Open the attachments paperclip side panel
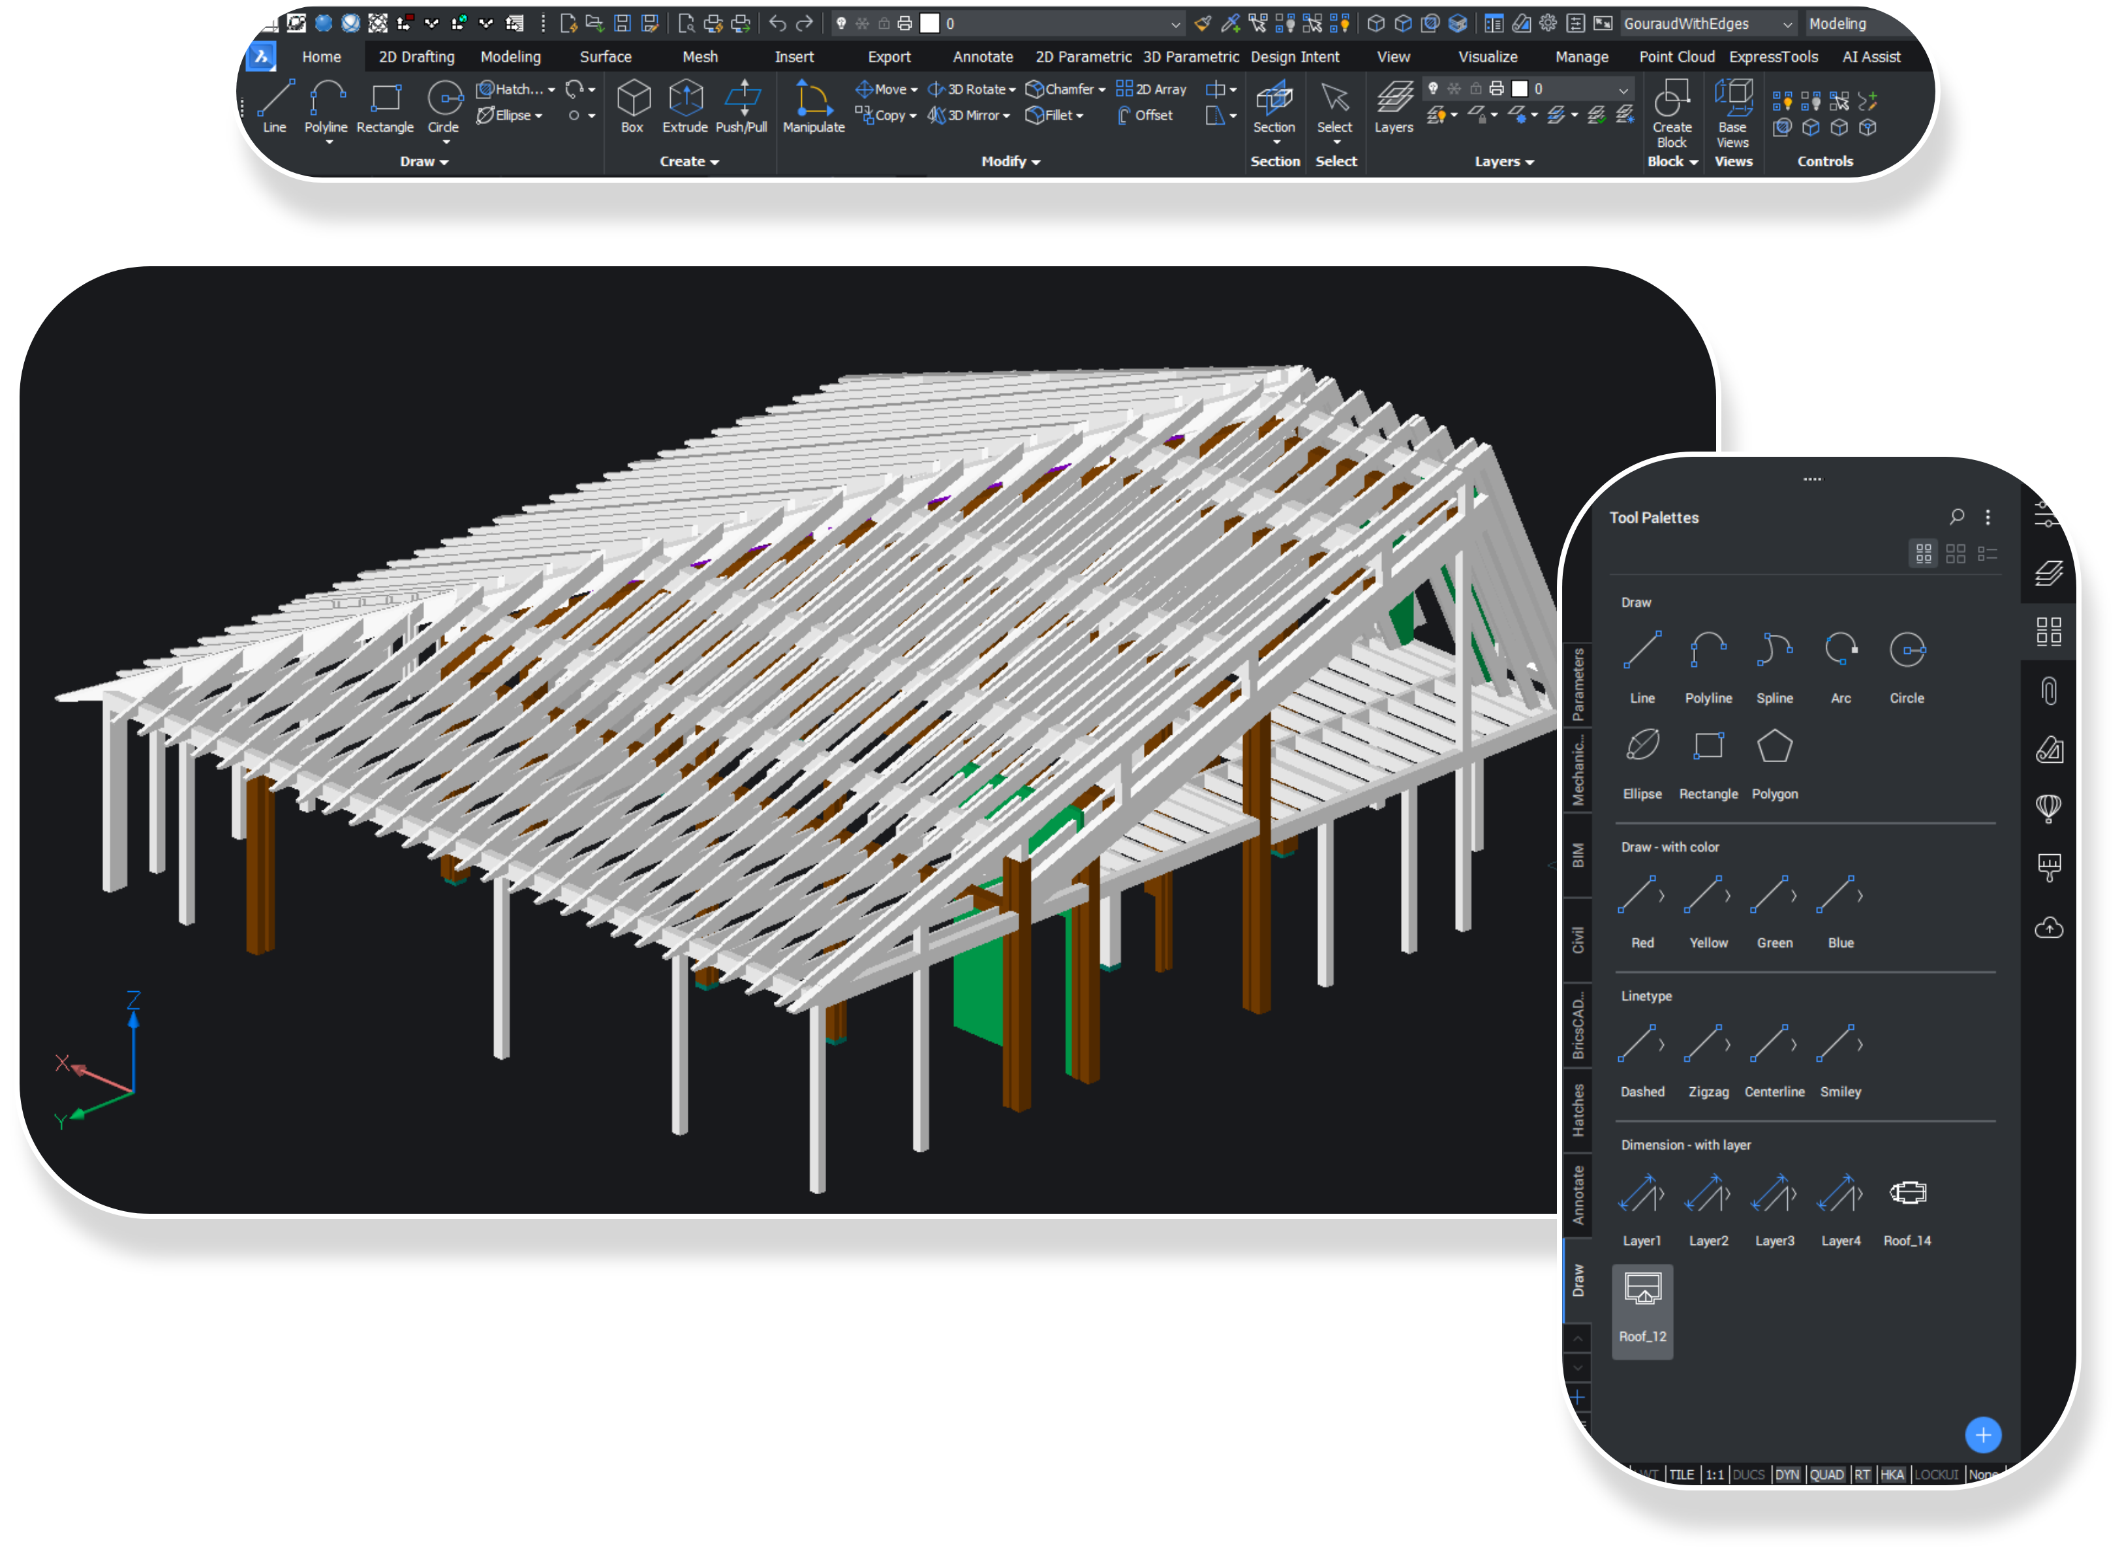The height and width of the screenshot is (1557, 2122). click(2048, 691)
